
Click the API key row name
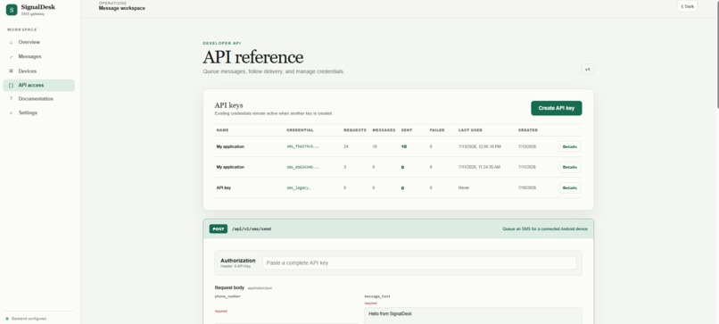pyautogui.click(x=224, y=188)
